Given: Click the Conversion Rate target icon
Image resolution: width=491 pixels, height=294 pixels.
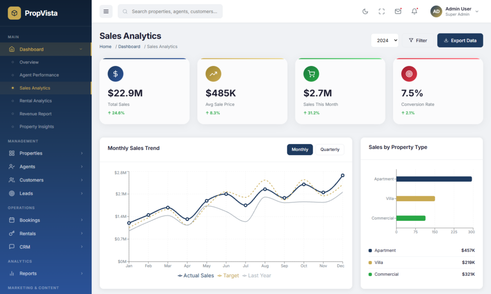Looking at the screenshot, I should pos(409,74).
